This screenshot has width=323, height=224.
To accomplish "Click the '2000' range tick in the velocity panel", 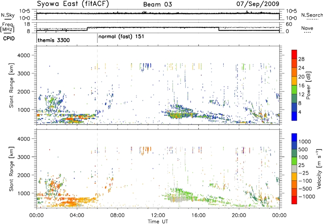I will click(24, 175).
